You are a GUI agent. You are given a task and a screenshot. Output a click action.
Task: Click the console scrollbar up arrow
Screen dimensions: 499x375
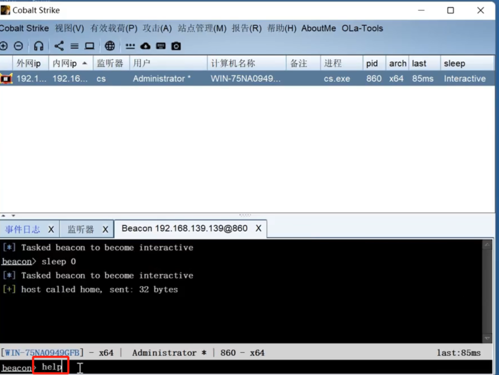(x=487, y=245)
